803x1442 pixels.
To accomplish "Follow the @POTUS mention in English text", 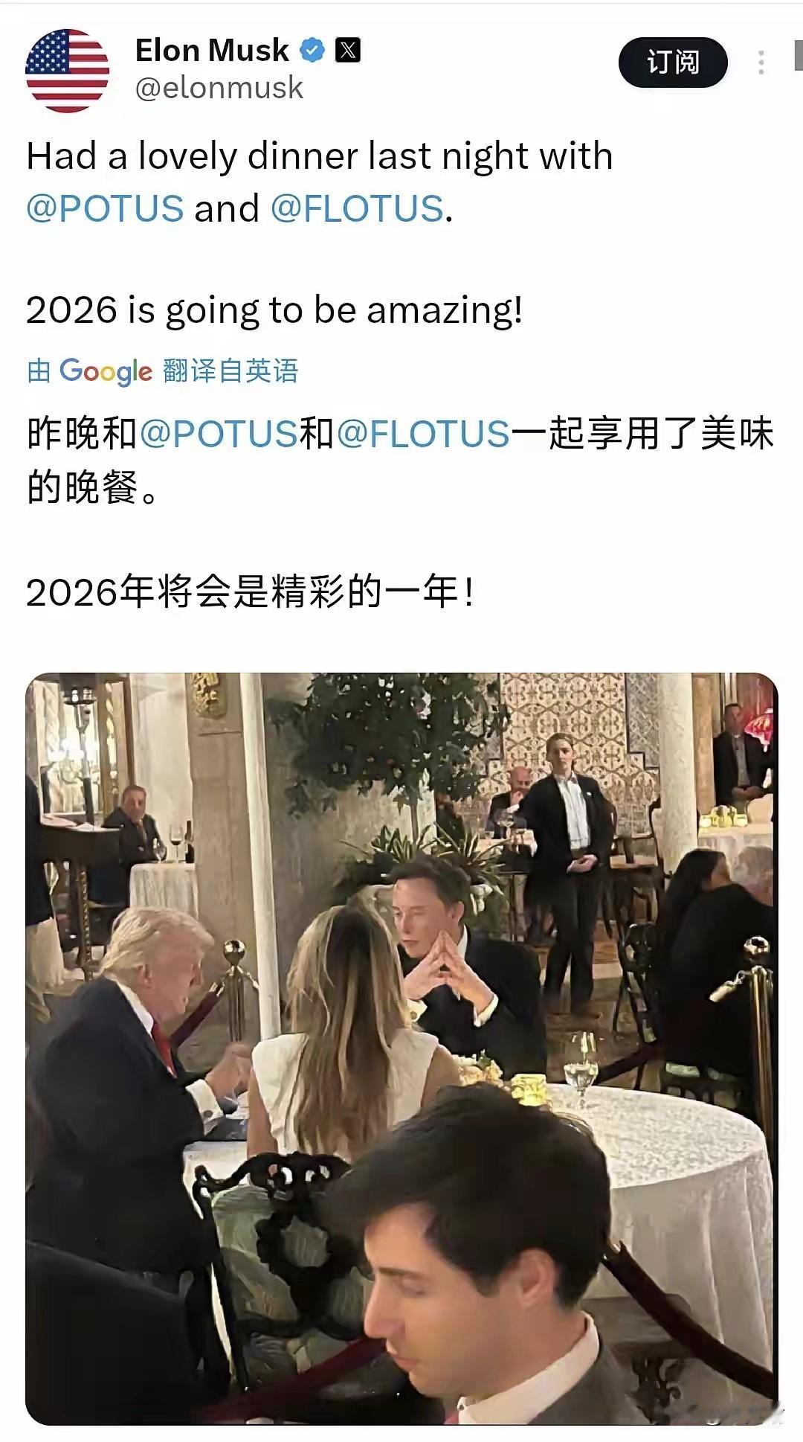I will [105, 208].
